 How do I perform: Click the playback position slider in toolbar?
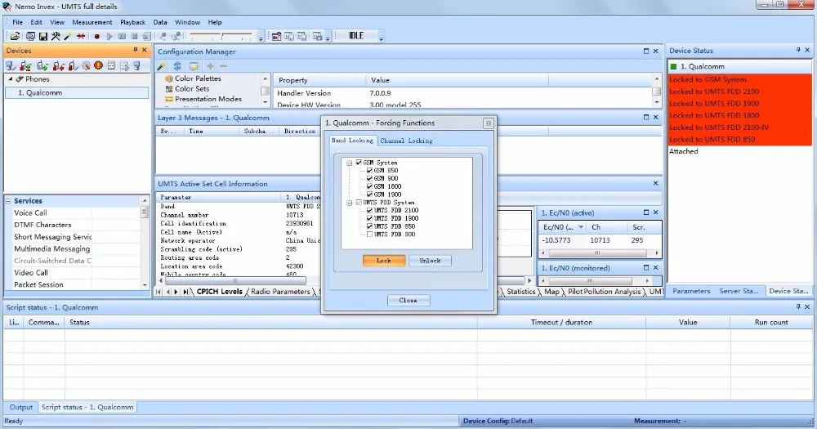[x=221, y=37]
